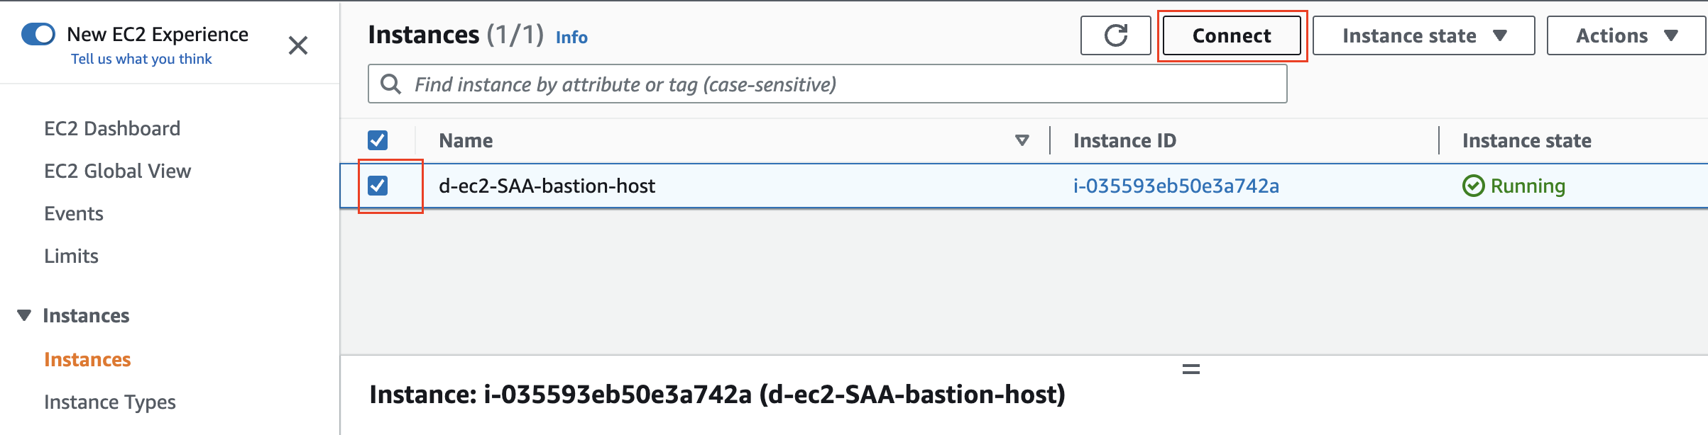The image size is (1708, 435).
Task: Open the Actions dropdown menu
Action: click(1626, 35)
